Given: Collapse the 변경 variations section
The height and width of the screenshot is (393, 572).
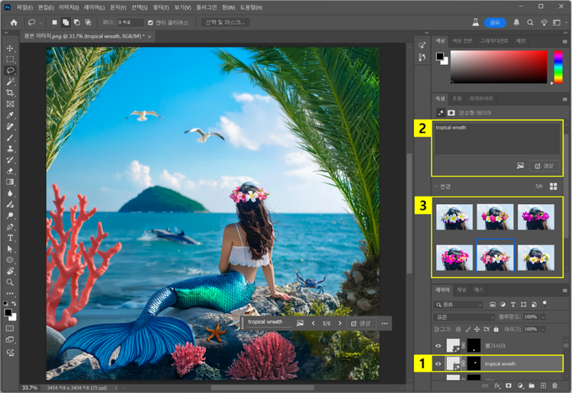Looking at the screenshot, I should [435, 186].
